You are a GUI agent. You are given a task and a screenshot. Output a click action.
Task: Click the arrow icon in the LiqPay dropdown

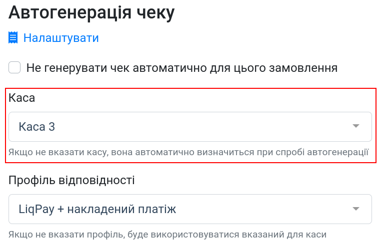tap(355, 209)
